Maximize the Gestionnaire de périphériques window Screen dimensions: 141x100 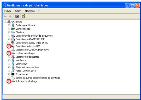click(132, 5)
